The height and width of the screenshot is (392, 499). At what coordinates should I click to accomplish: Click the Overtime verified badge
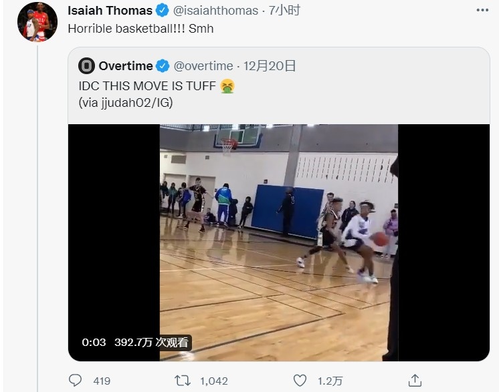pyautogui.click(x=163, y=66)
